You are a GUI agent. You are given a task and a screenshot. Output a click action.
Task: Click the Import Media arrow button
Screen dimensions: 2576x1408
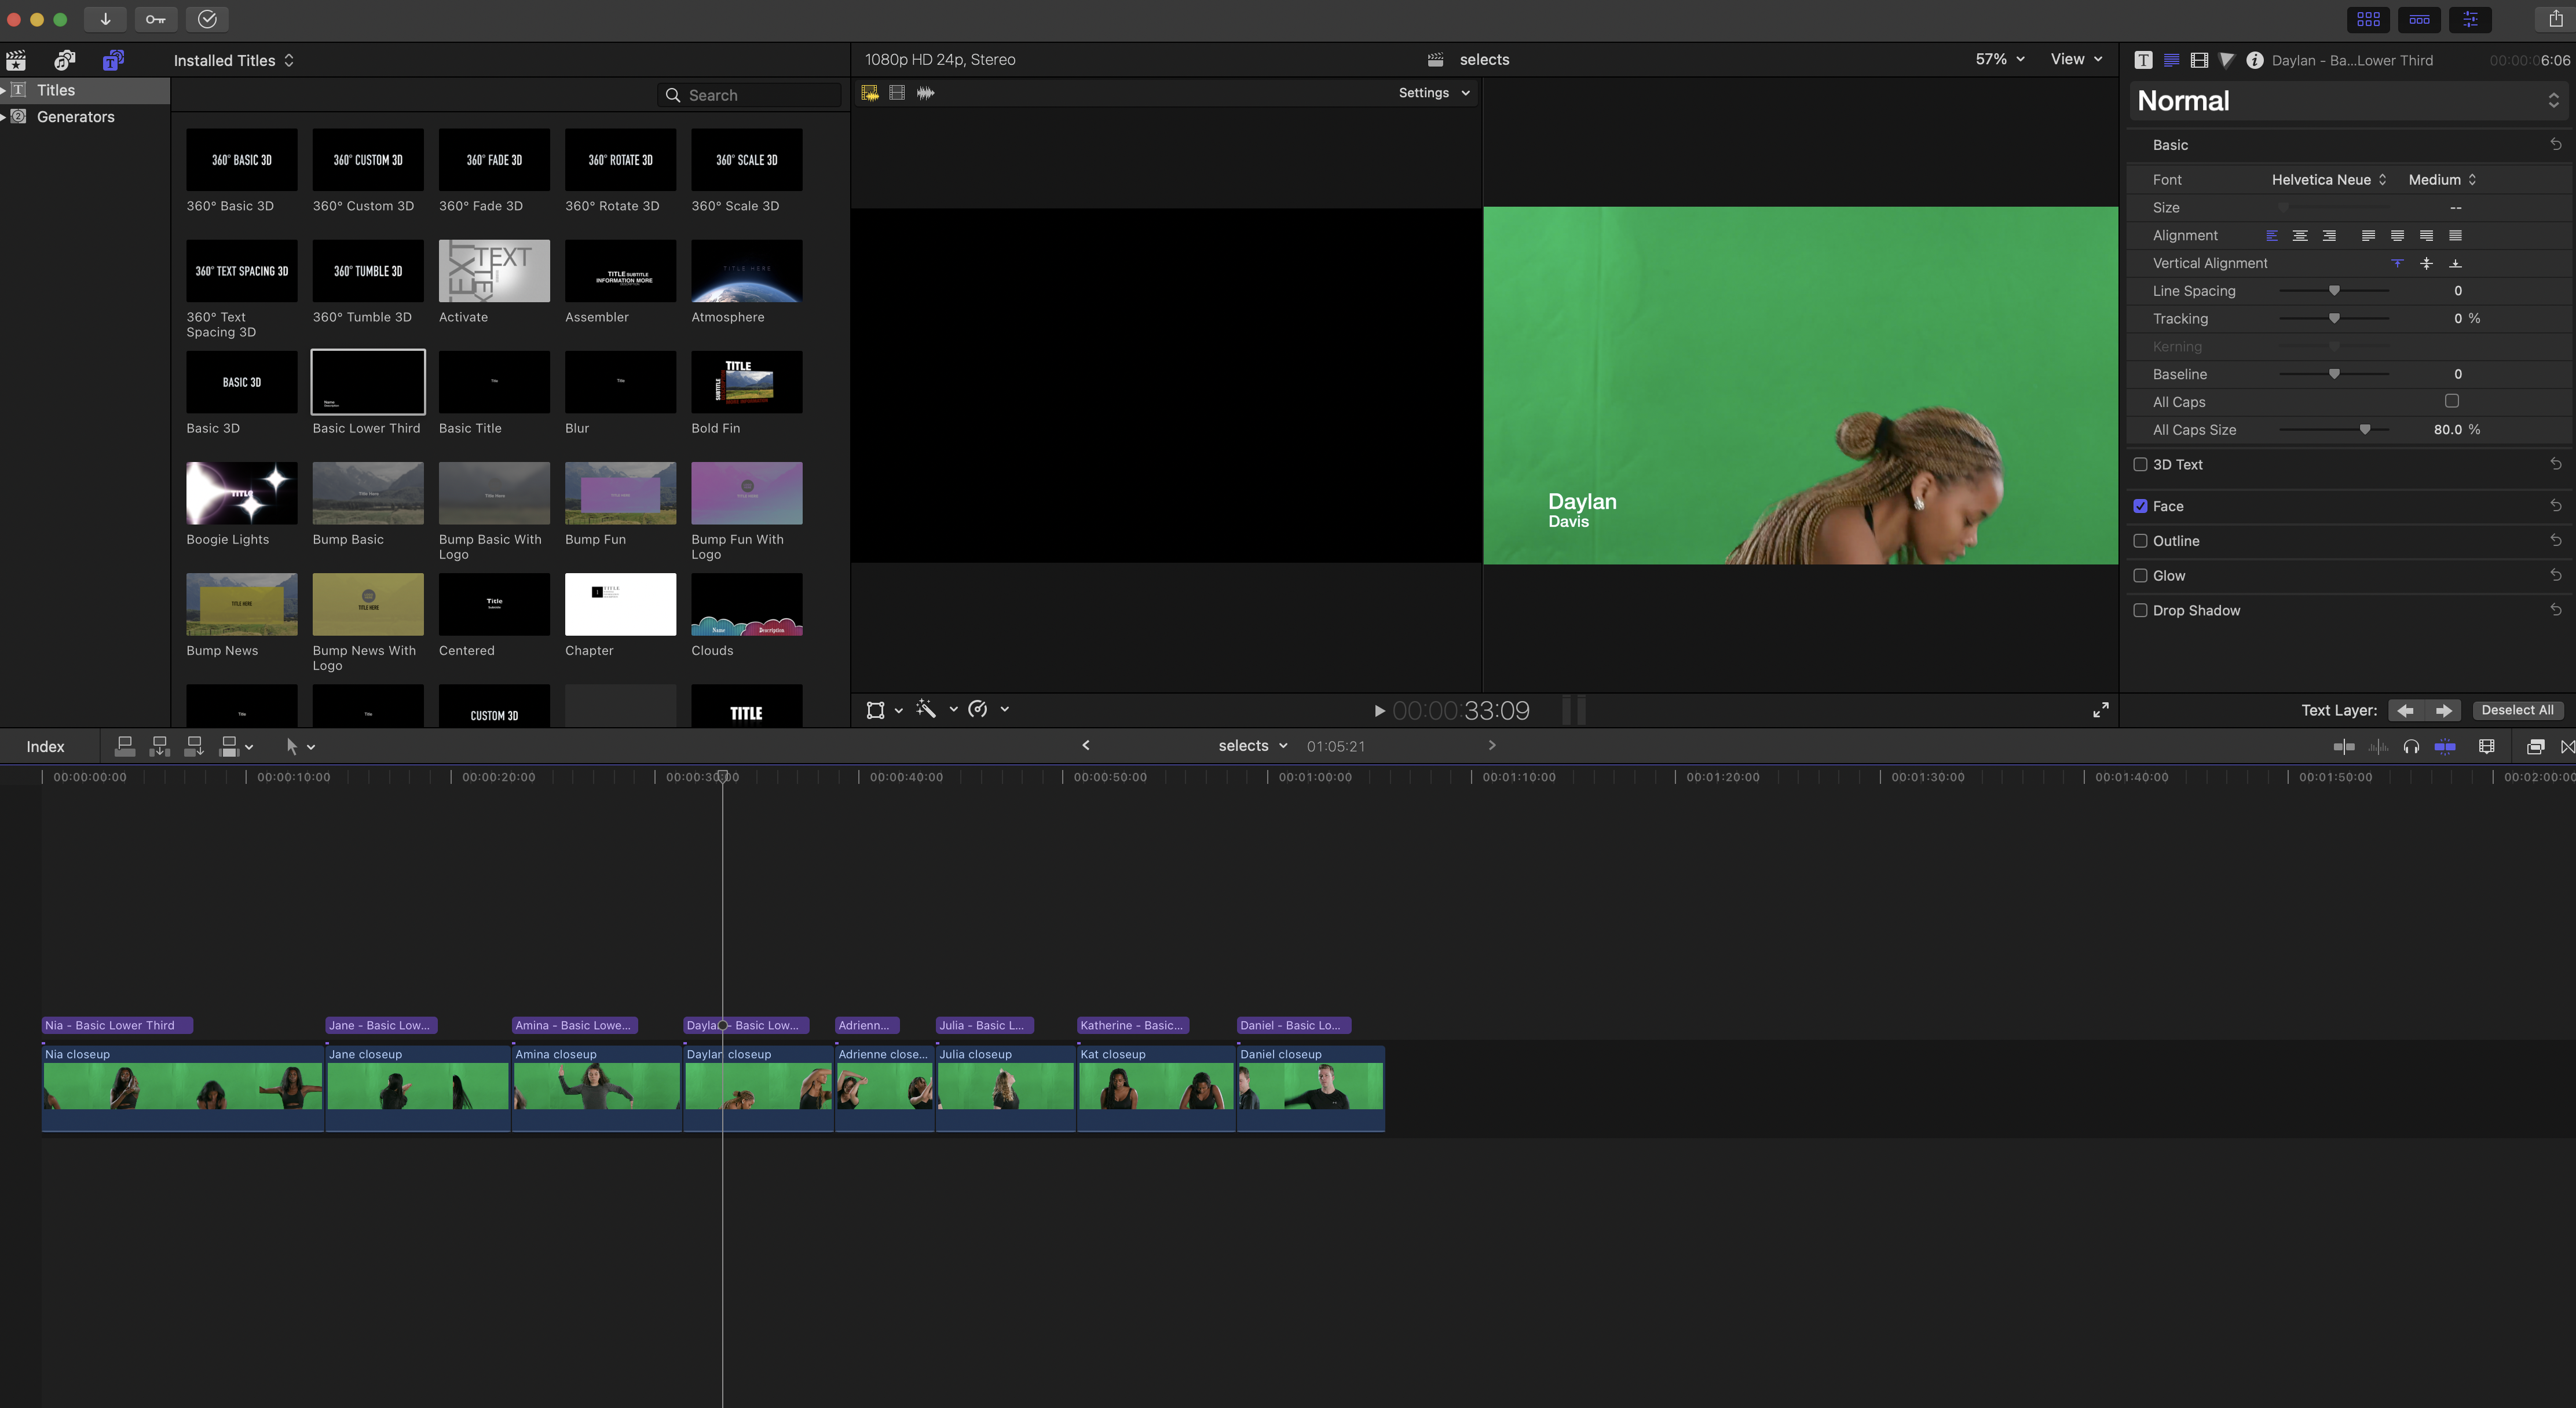(105, 19)
